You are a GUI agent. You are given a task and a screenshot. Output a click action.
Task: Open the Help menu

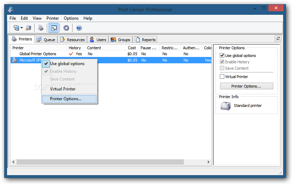(x=88, y=18)
